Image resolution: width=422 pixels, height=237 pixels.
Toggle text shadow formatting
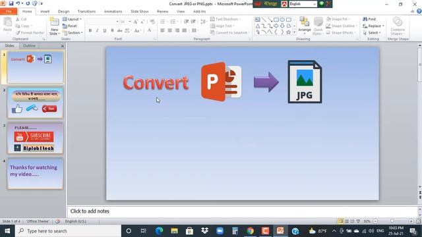pyautogui.click(x=112, y=30)
